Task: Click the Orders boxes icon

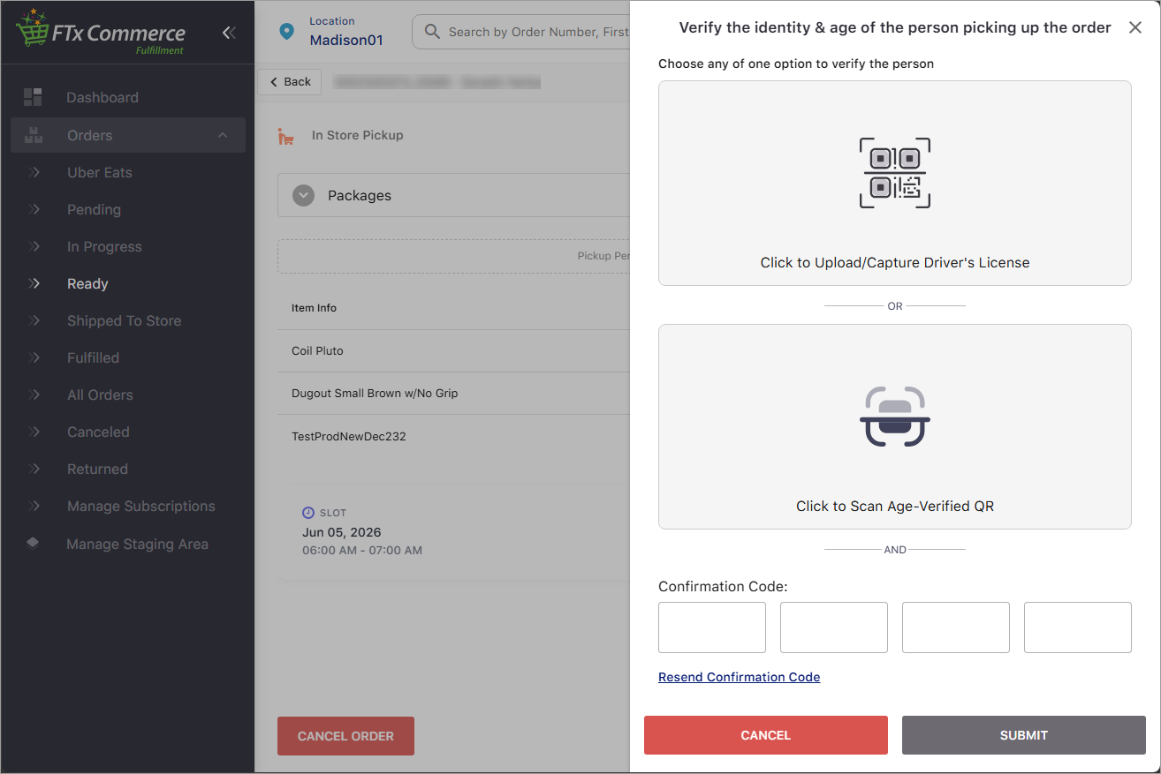Action: tap(34, 135)
